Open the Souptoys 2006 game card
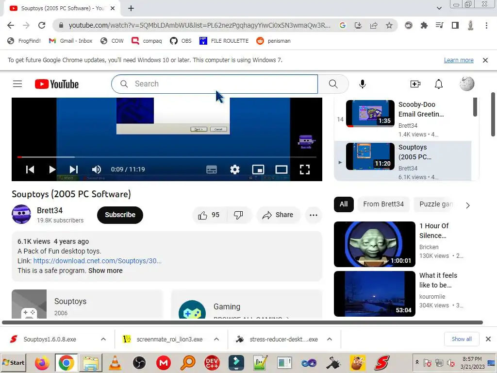Image resolution: width=497 pixels, height=373 pixels. coord(87,304)
